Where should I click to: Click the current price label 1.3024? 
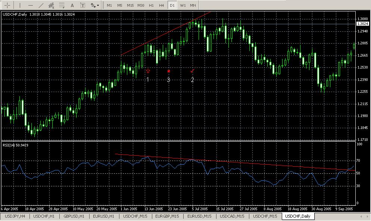(x=363, y=23)
